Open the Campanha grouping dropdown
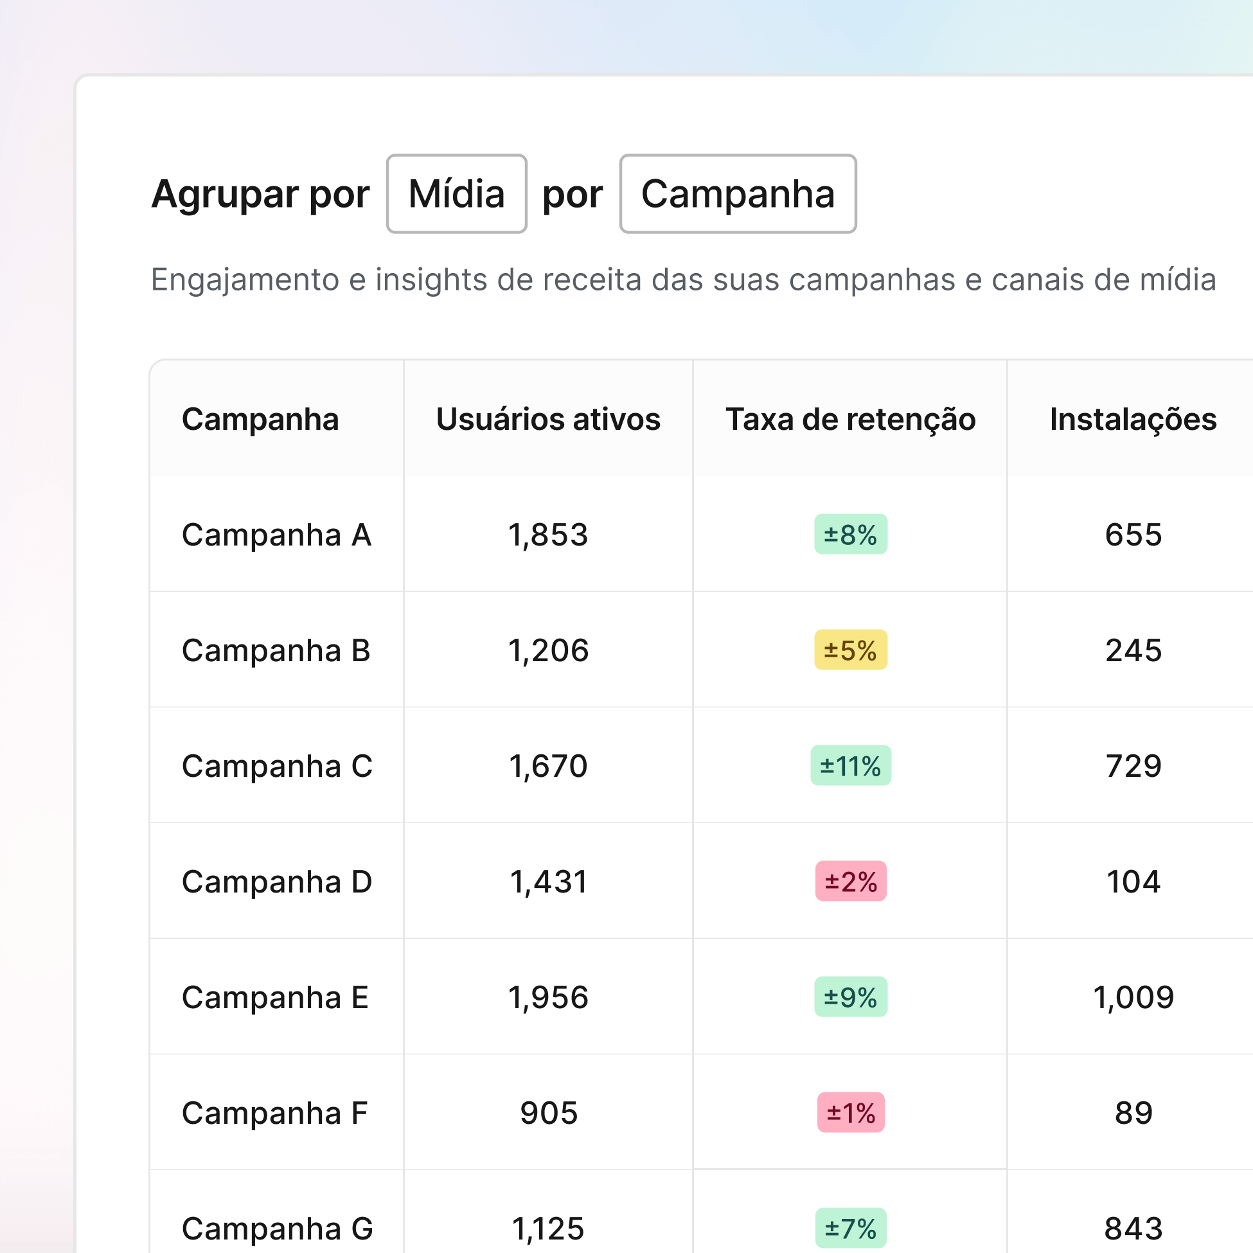1253x1253 pixels. click(x=738, y=194)
